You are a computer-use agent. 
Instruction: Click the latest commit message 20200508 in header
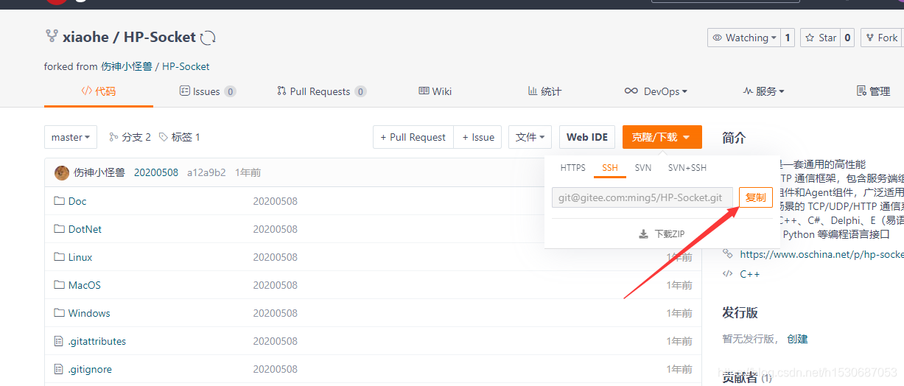[x=156, y=172]
